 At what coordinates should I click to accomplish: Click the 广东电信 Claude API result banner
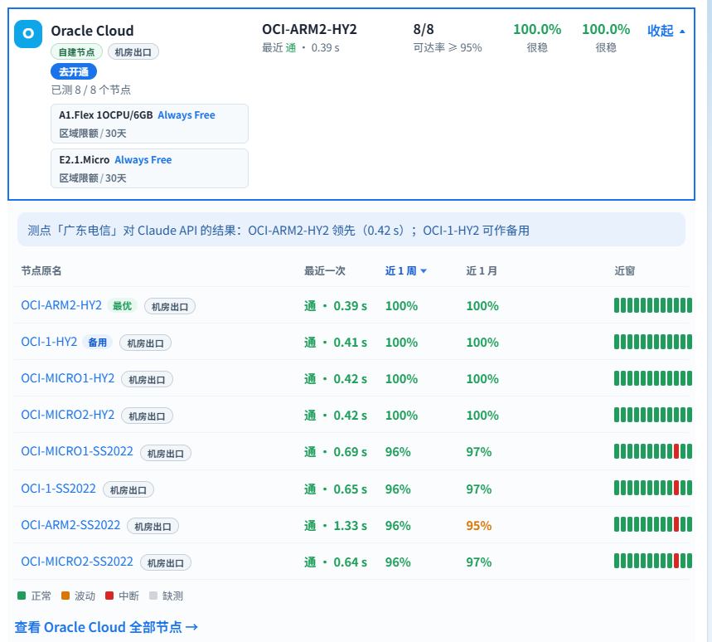[x=351, y=230]
